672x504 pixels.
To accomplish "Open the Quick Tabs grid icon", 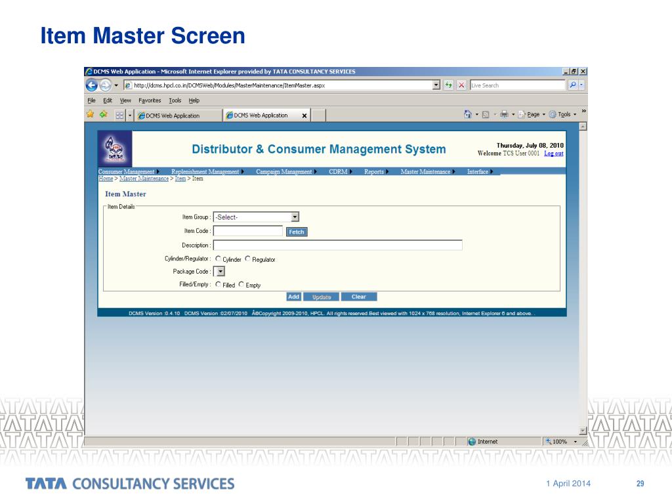I will pyautogui.click(x=119, y=115).
